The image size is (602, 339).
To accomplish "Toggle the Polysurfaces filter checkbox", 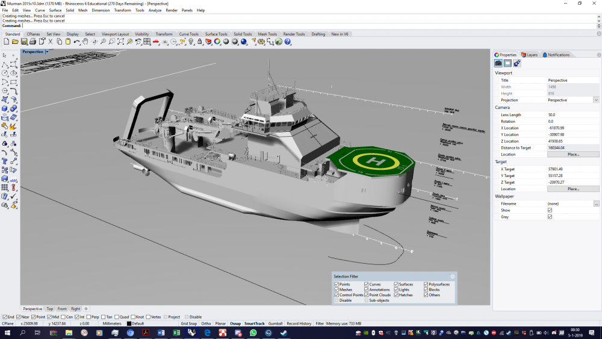I will pyautogui.click(x=426, y=284).
